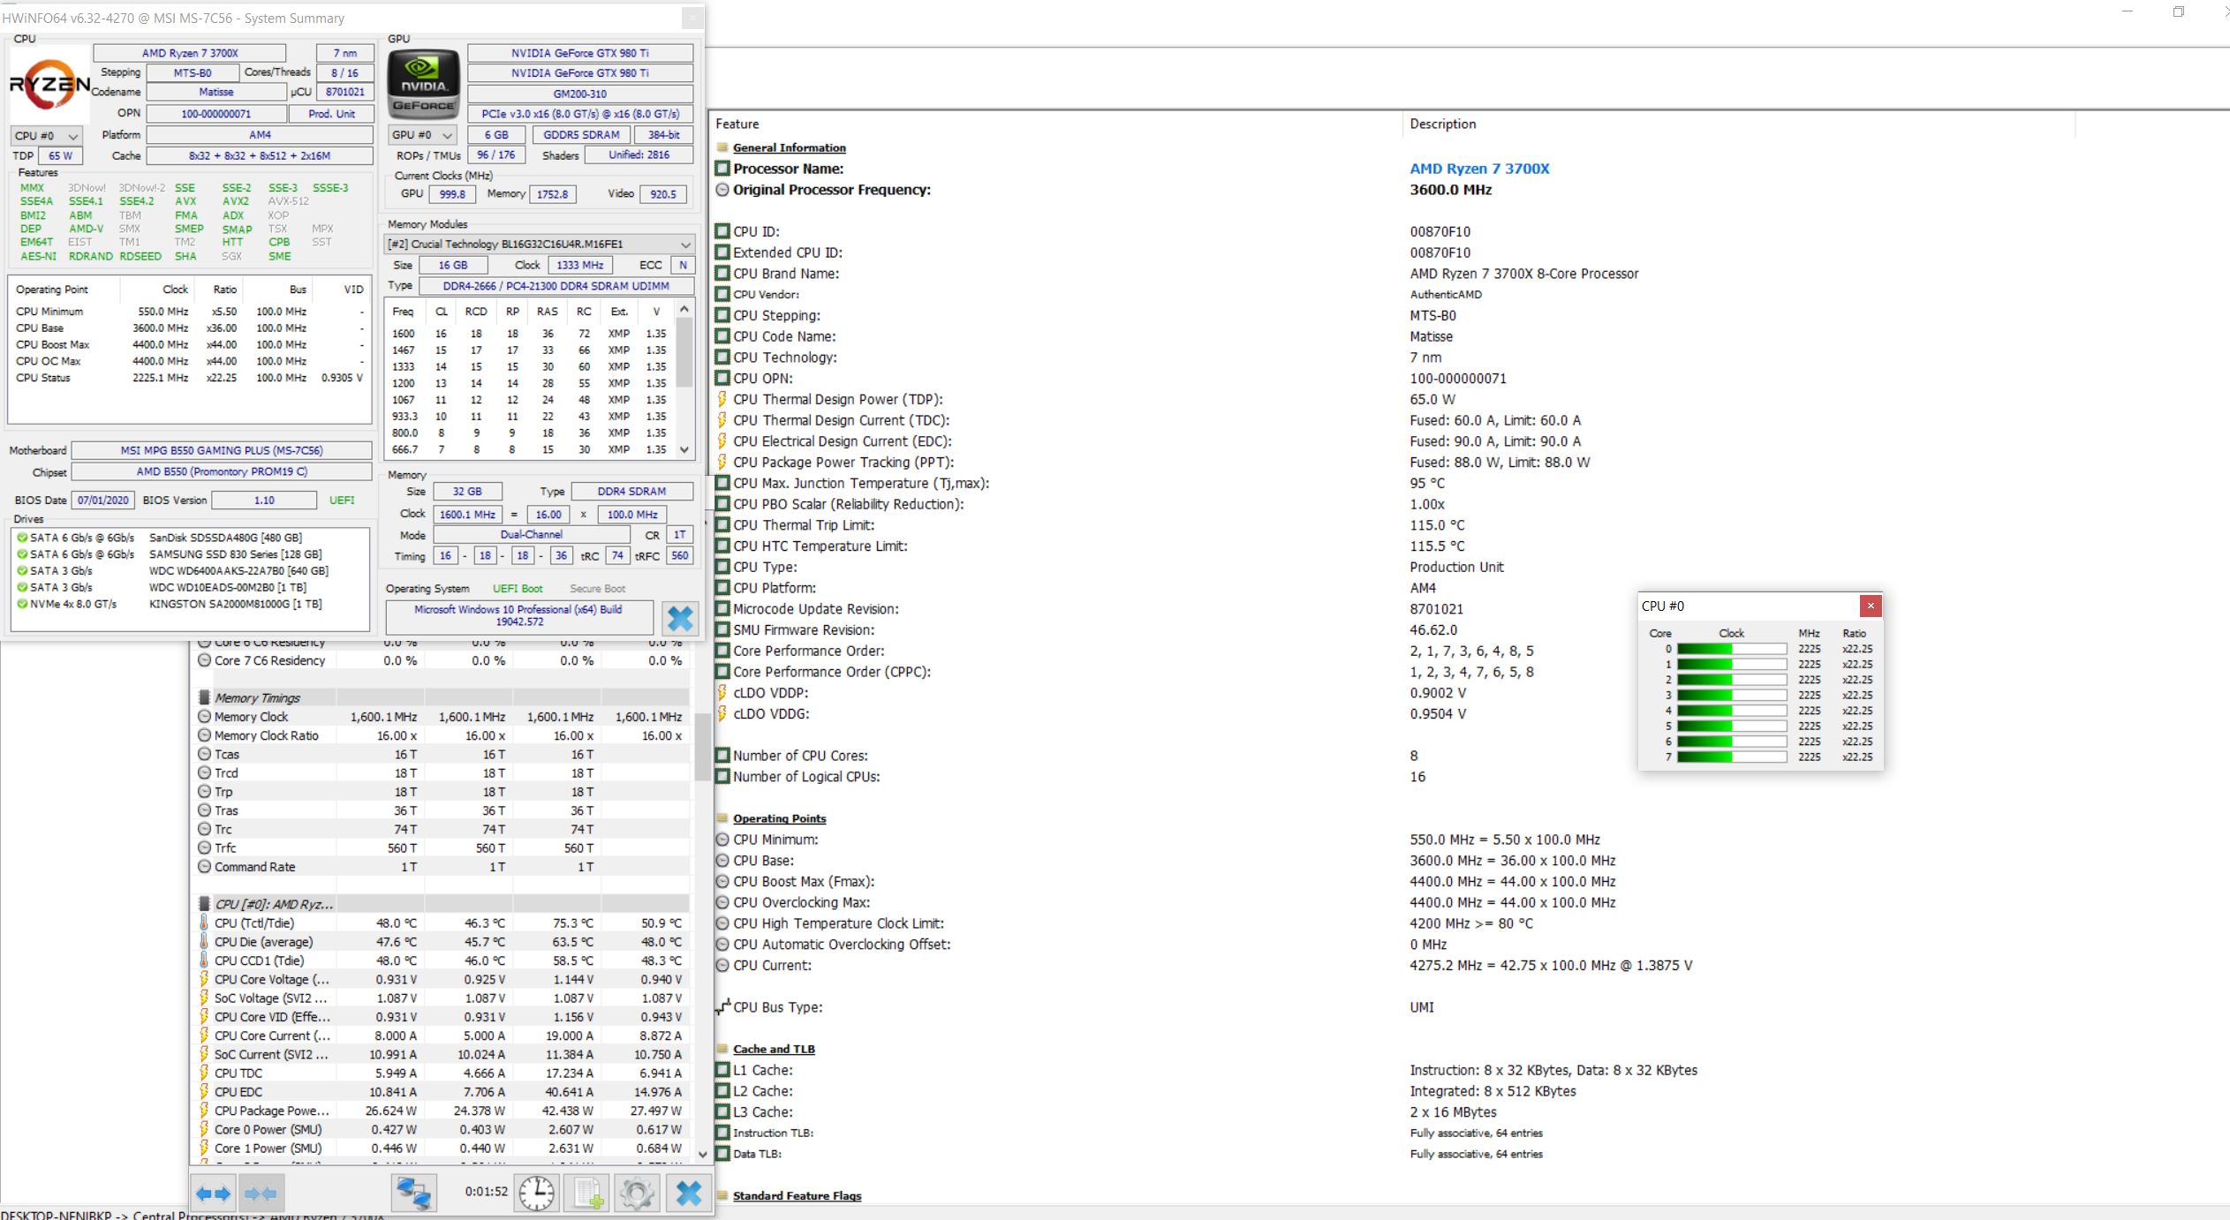Collapse the General Information section
Viewport: 2230px width, 1220px height.
pyautogui.click(x=789, y=147)
